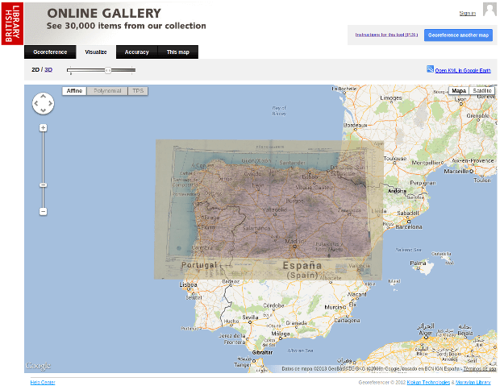Click the Google Earth KML icon
This screenshot has width=504, height=390.
pos(430,68)
